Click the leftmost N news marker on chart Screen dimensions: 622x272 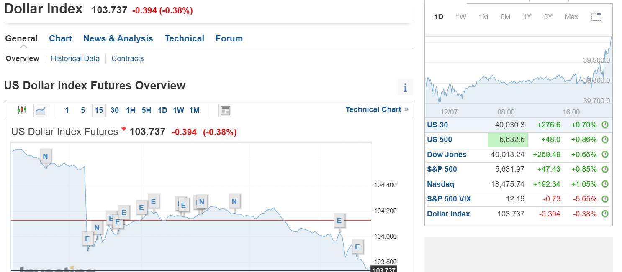tap(45, 157)
